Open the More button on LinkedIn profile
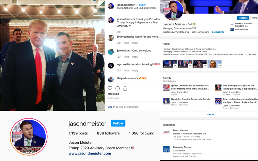This screenshot has height=161, width=258. pyautogui.click(x=254, y=18)
